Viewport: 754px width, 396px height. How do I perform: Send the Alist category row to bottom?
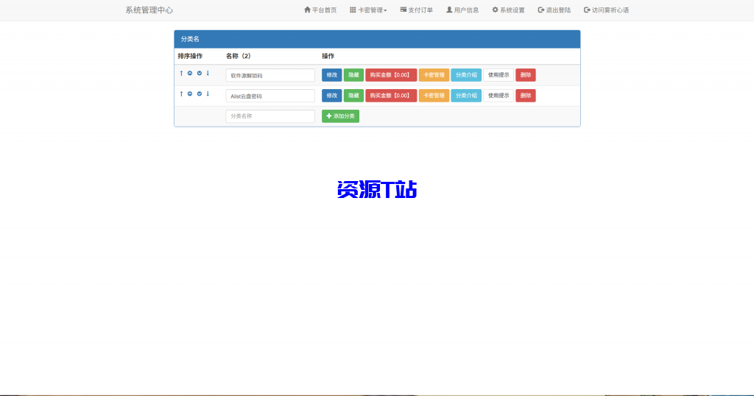(208, 93)
